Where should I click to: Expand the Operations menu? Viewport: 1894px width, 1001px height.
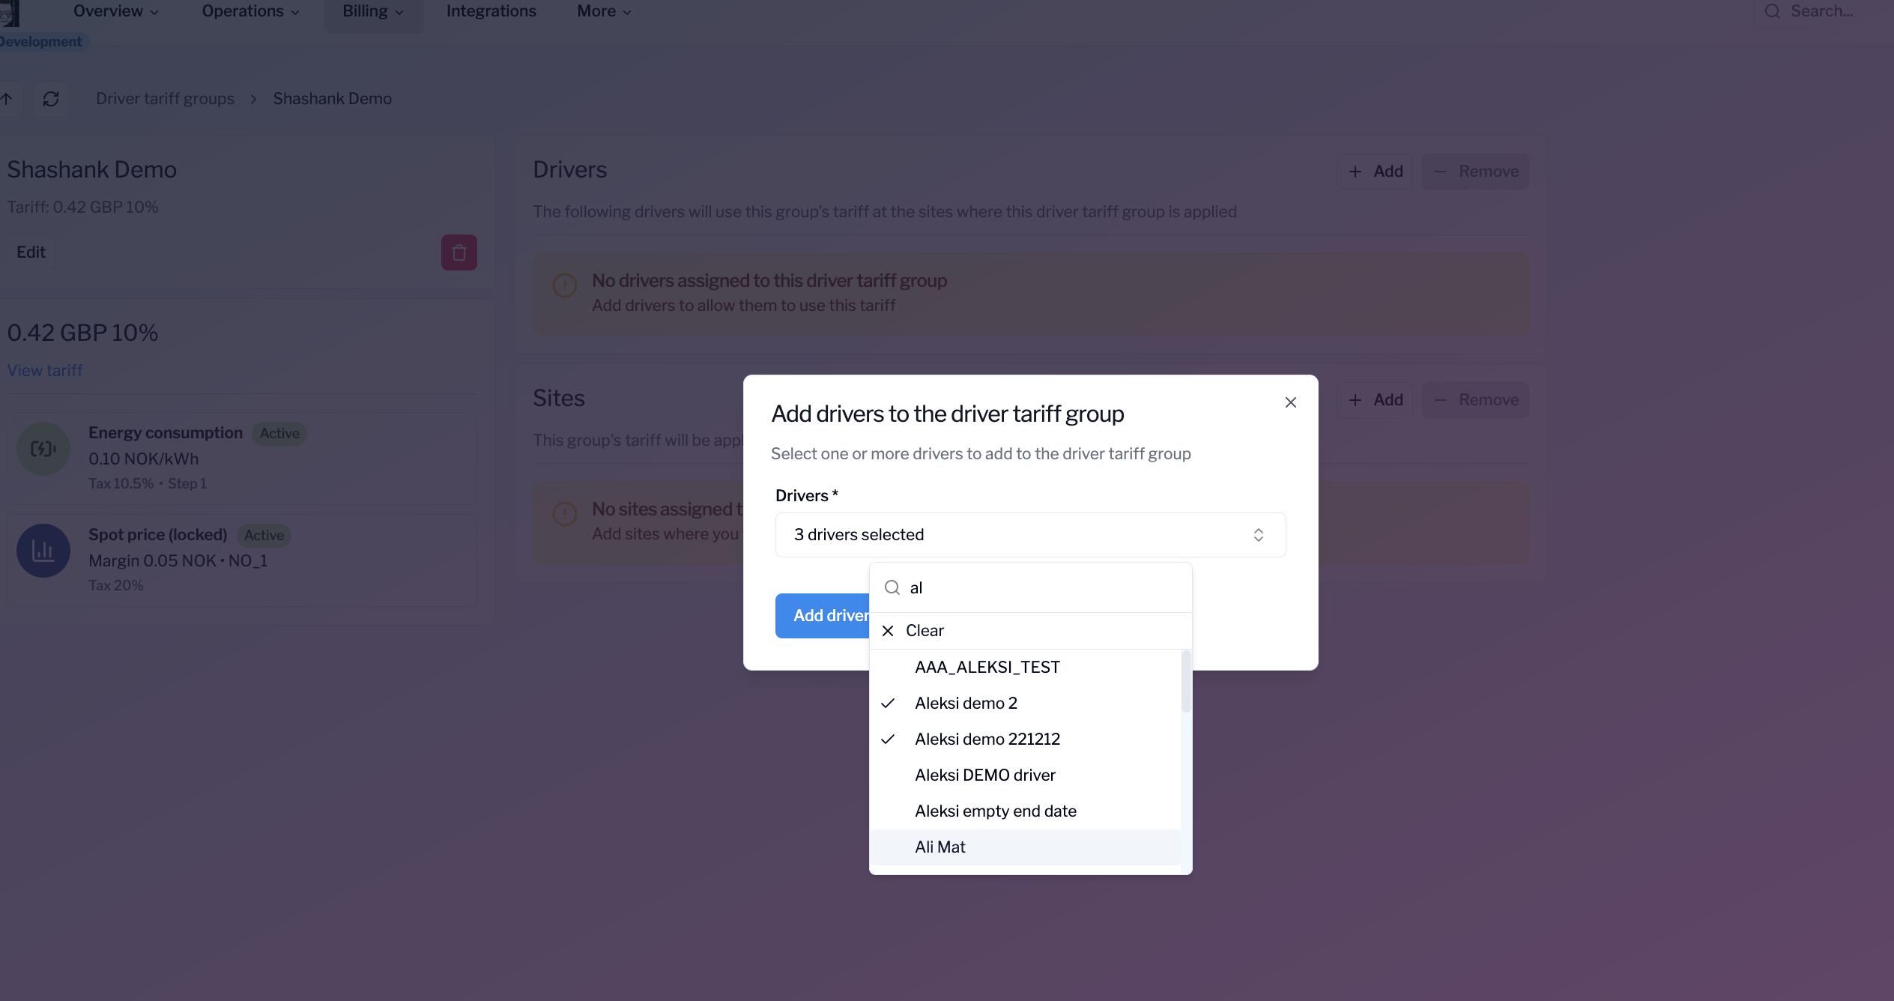(250, 11)
